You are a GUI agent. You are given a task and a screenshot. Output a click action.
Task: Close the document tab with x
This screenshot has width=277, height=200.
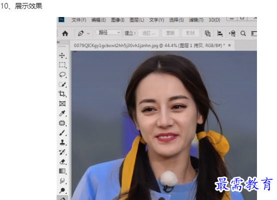tap(229, 45)
